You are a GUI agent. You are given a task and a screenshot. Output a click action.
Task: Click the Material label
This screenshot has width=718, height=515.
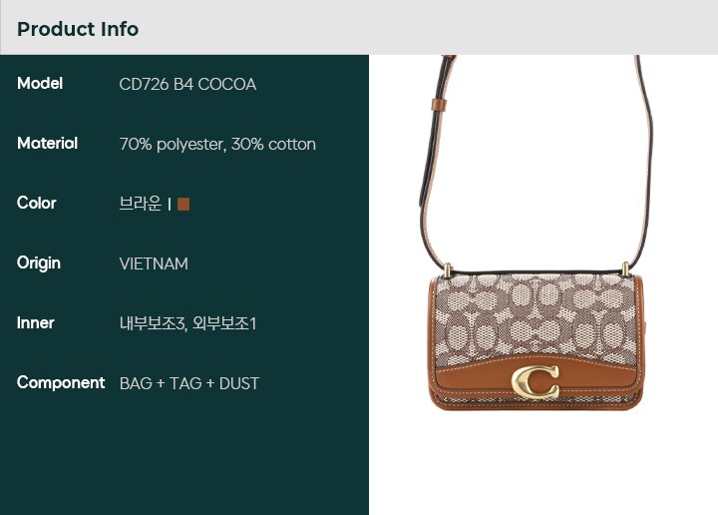coord(47,143)
